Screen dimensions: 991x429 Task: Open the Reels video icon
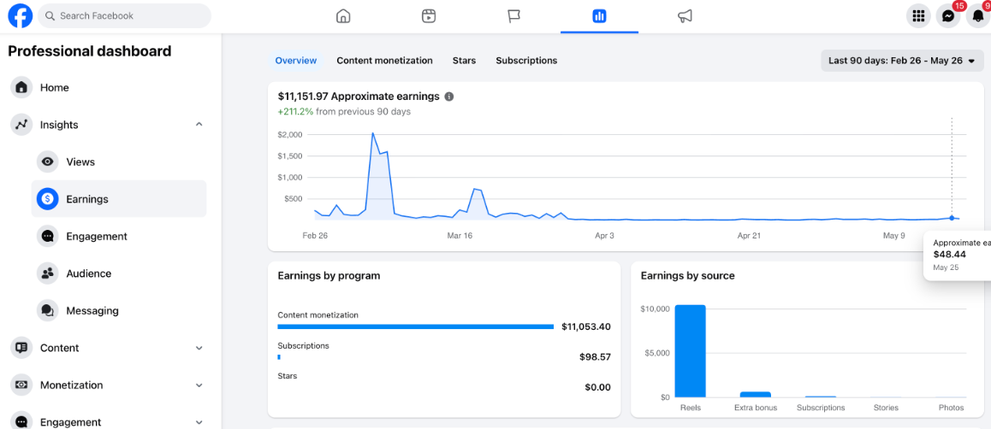coord(429,15)
